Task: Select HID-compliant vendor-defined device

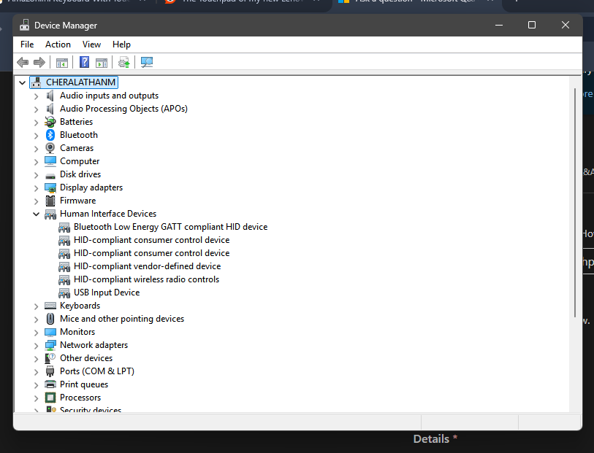Action: tap(147, 266)
